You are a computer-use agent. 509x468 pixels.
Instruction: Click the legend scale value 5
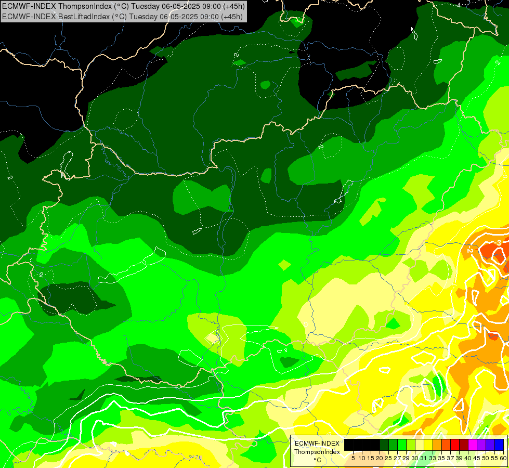click(x=353, y=458)
